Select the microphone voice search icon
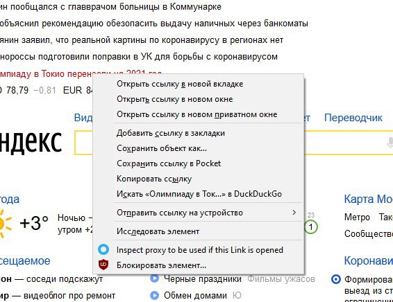 tap(390, 143)
